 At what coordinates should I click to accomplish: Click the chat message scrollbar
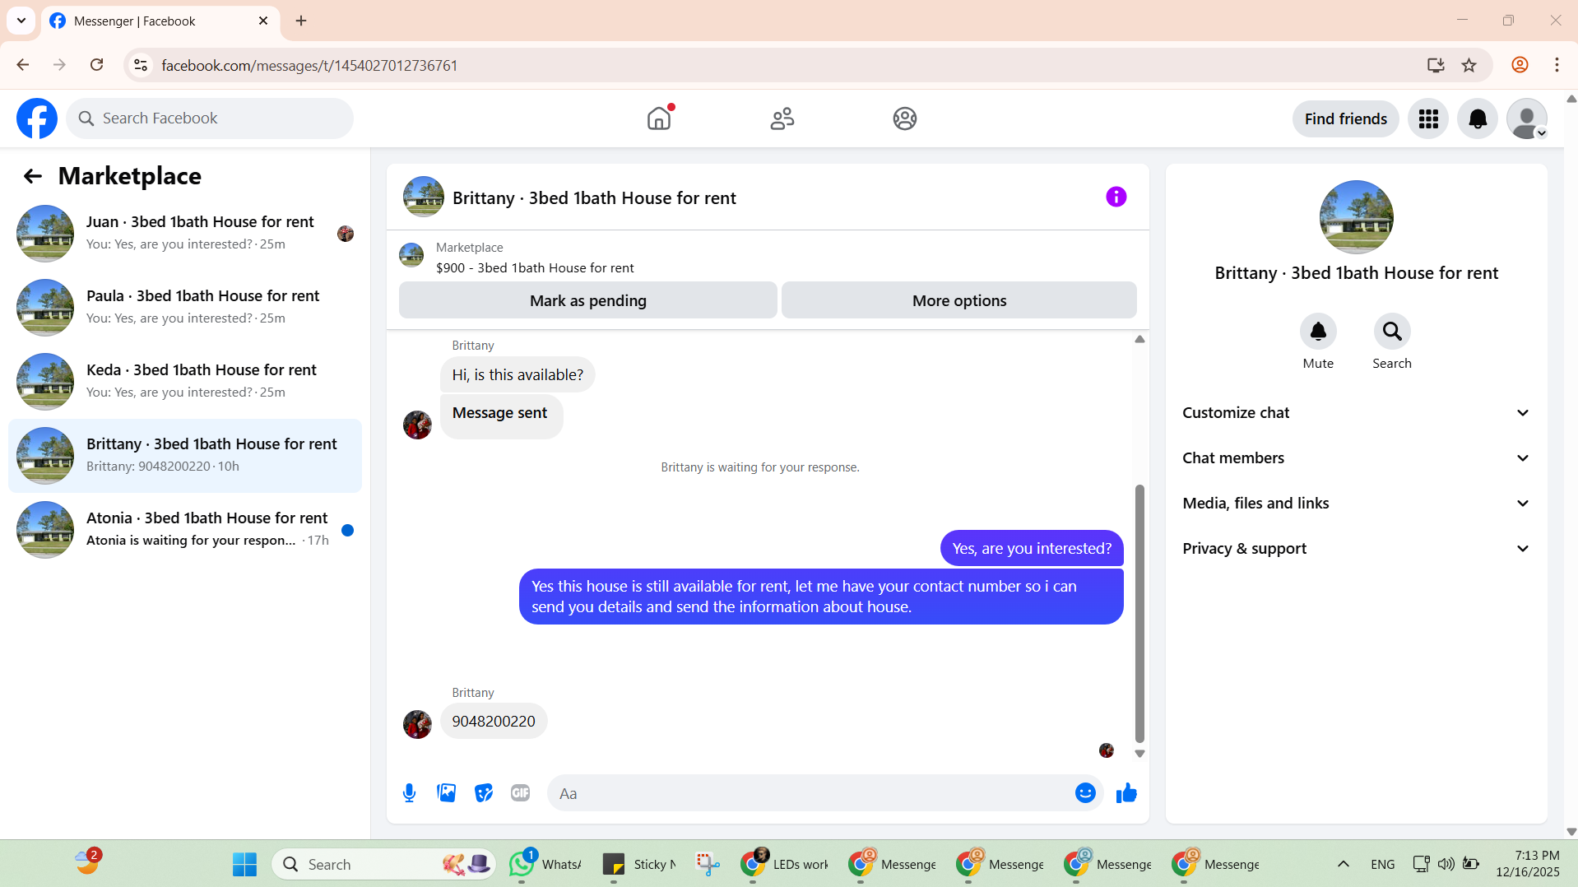point(1139,613)
